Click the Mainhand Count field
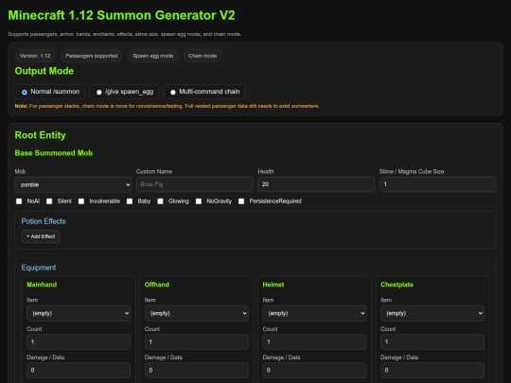 tap(79, 342)
